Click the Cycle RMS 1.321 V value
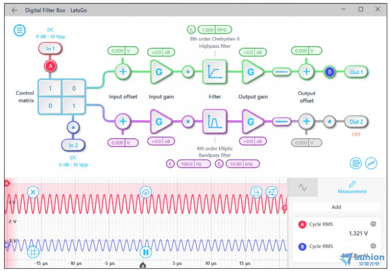 coord(358,234)
